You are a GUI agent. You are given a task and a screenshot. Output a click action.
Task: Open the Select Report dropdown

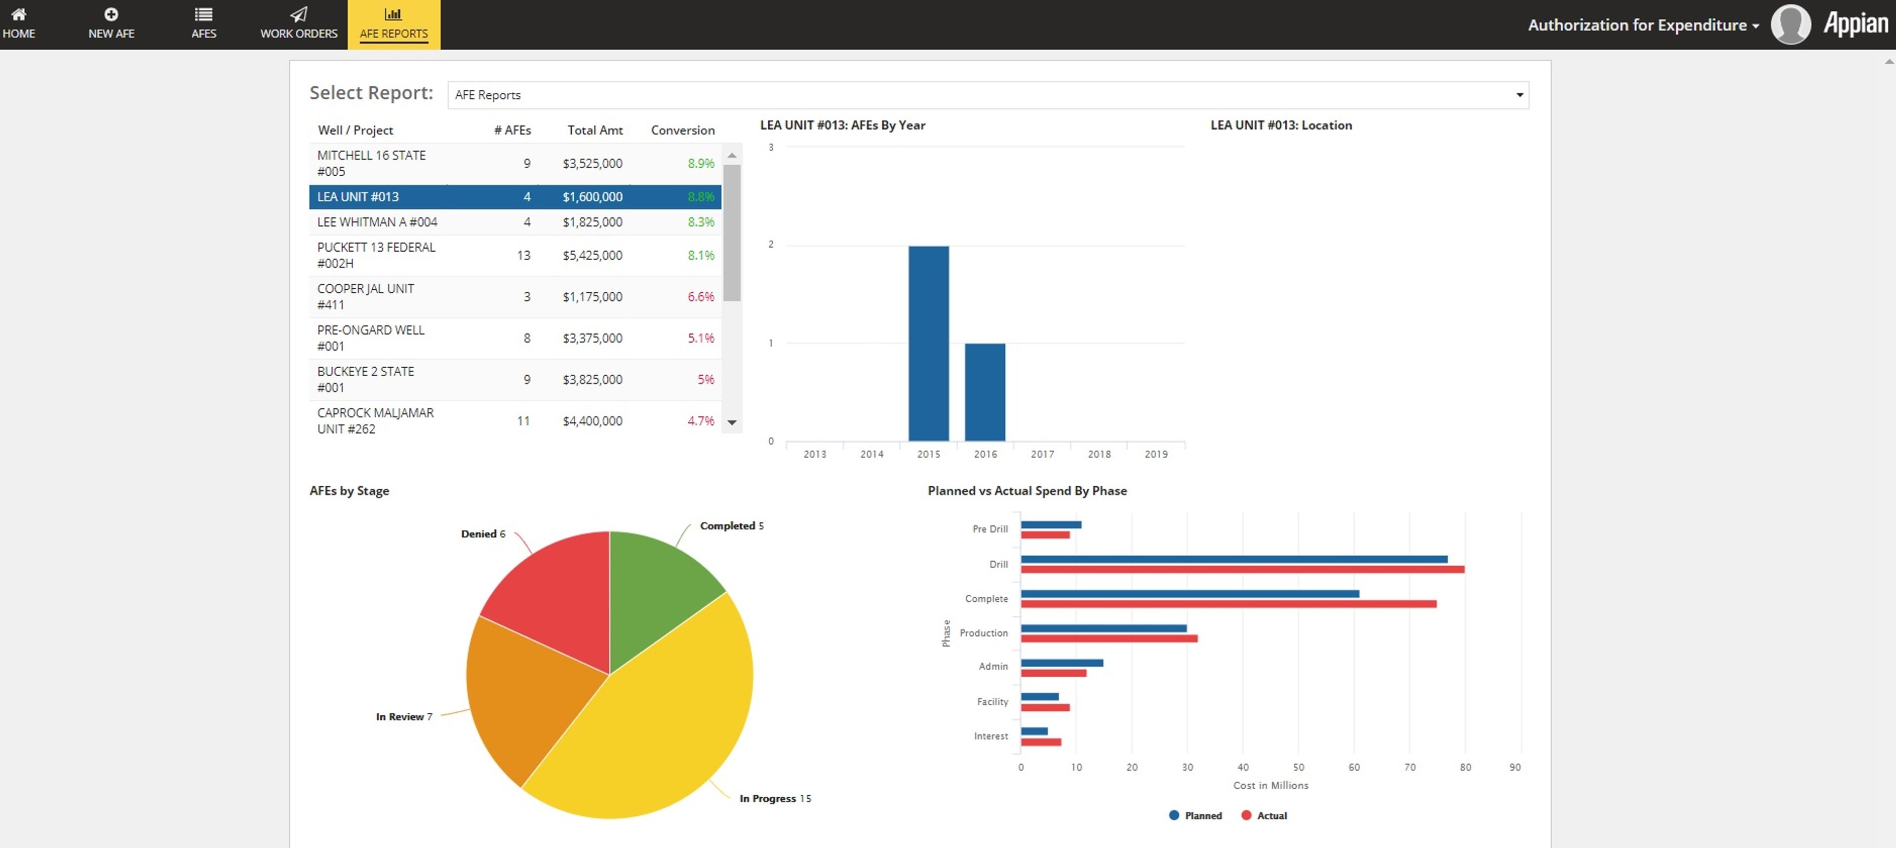click(987, 95)
